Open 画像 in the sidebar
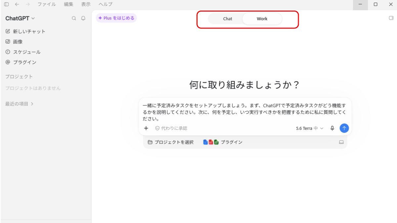397x223 pixels. pos(14,42)
